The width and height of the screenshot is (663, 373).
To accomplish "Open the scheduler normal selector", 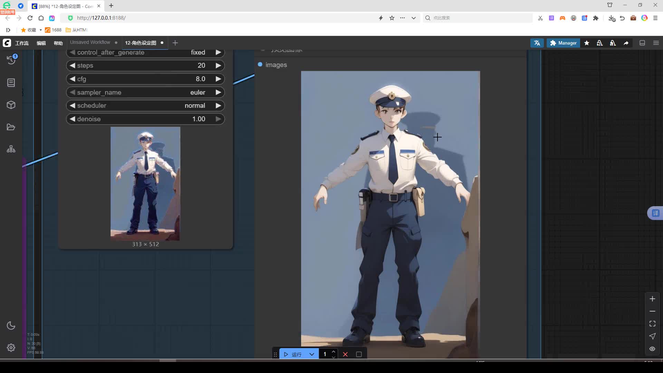I will tap(145, 106).
